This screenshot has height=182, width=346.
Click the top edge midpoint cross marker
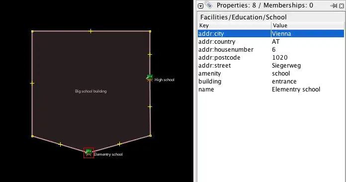[x=90, y=31]
